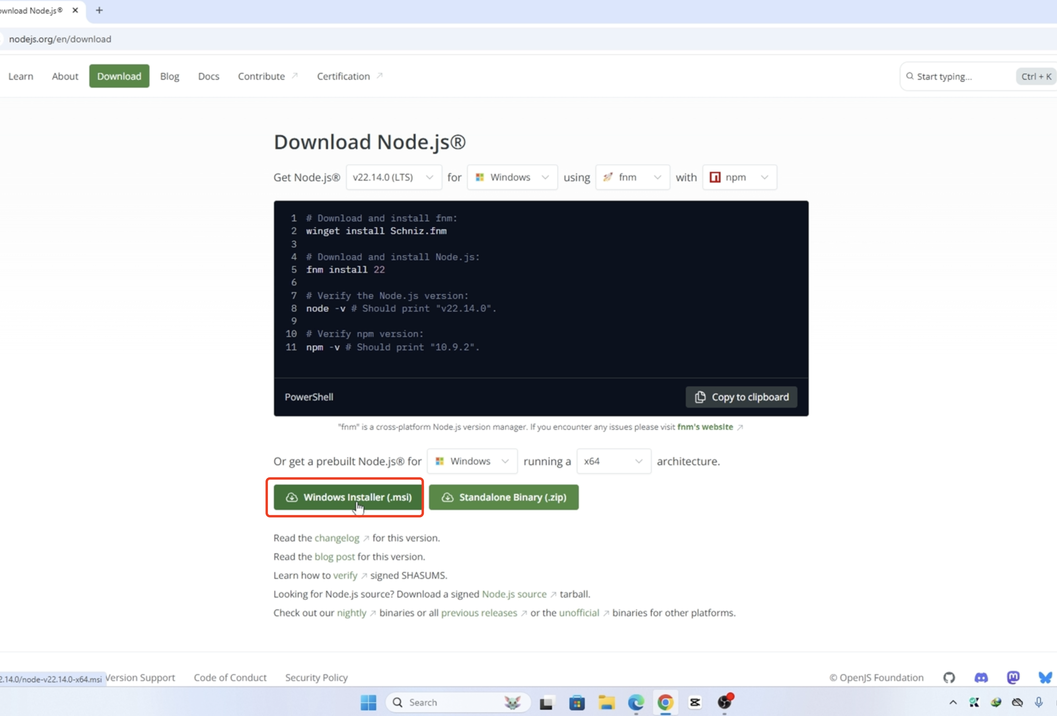This screenshot has height=716, width=1057.
Task: Open the GitHub icon in footer
Action: click(x=949, y=677)
